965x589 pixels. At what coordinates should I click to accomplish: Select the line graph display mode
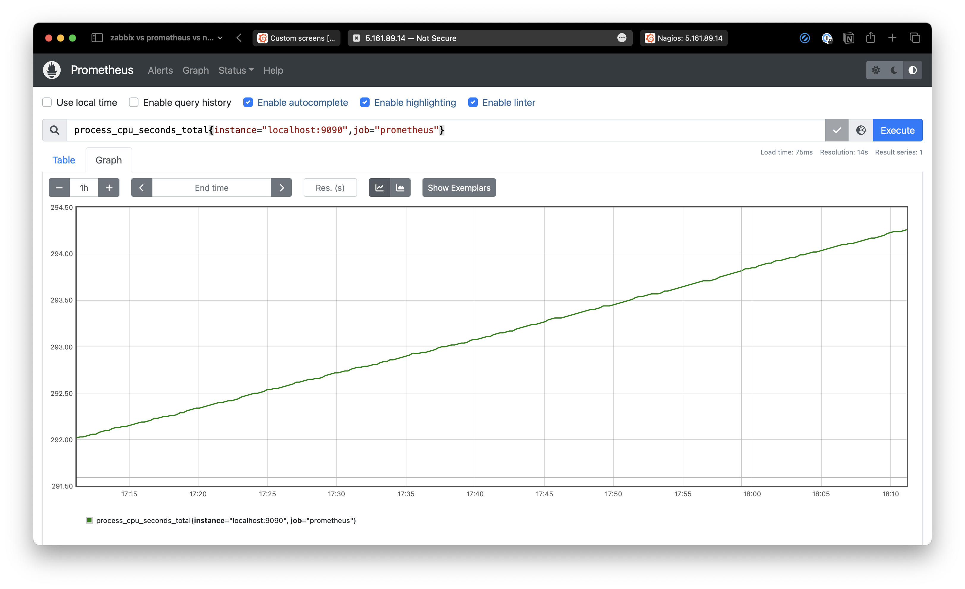coord(379,188)
